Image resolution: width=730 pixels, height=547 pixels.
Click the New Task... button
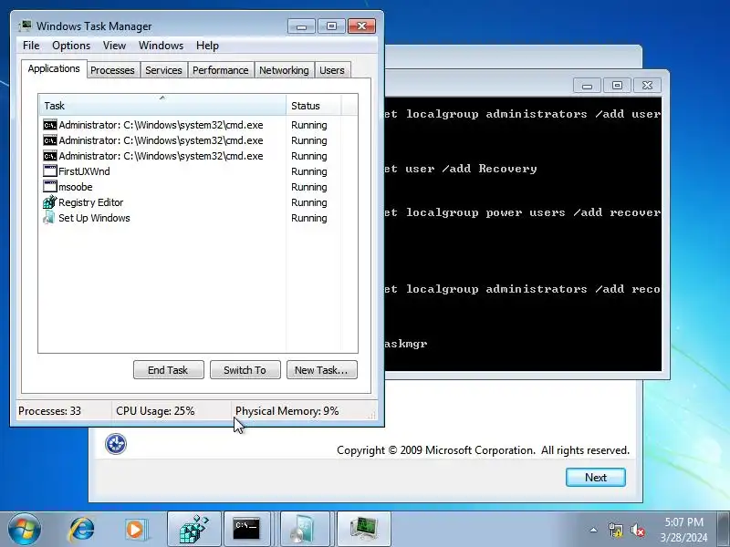322,370
